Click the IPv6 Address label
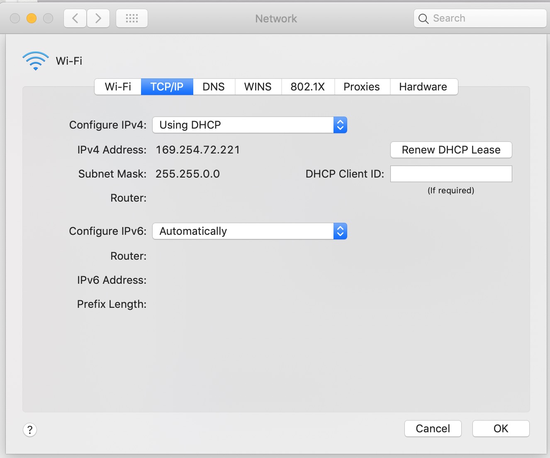 coord(112,280)
